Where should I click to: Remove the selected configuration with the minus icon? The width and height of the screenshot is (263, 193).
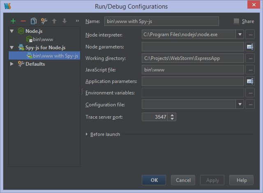tap(23, 21)
